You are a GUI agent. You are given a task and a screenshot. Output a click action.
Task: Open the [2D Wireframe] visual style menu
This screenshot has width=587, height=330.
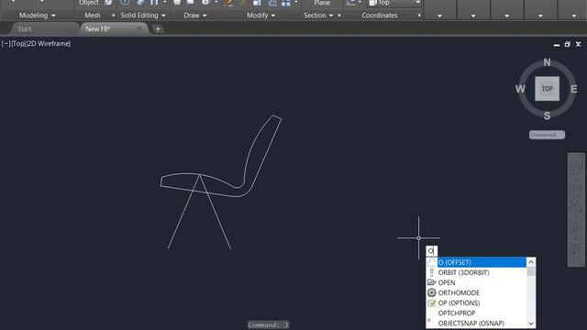tap(49, 44)
